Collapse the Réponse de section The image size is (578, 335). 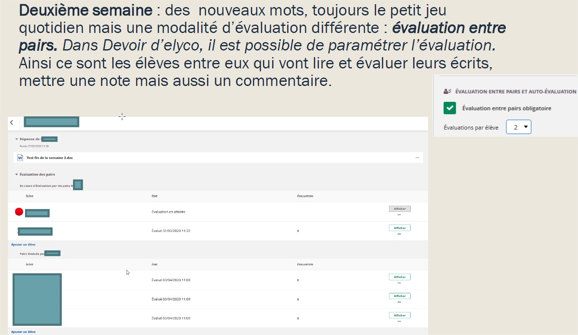(17, 139)
